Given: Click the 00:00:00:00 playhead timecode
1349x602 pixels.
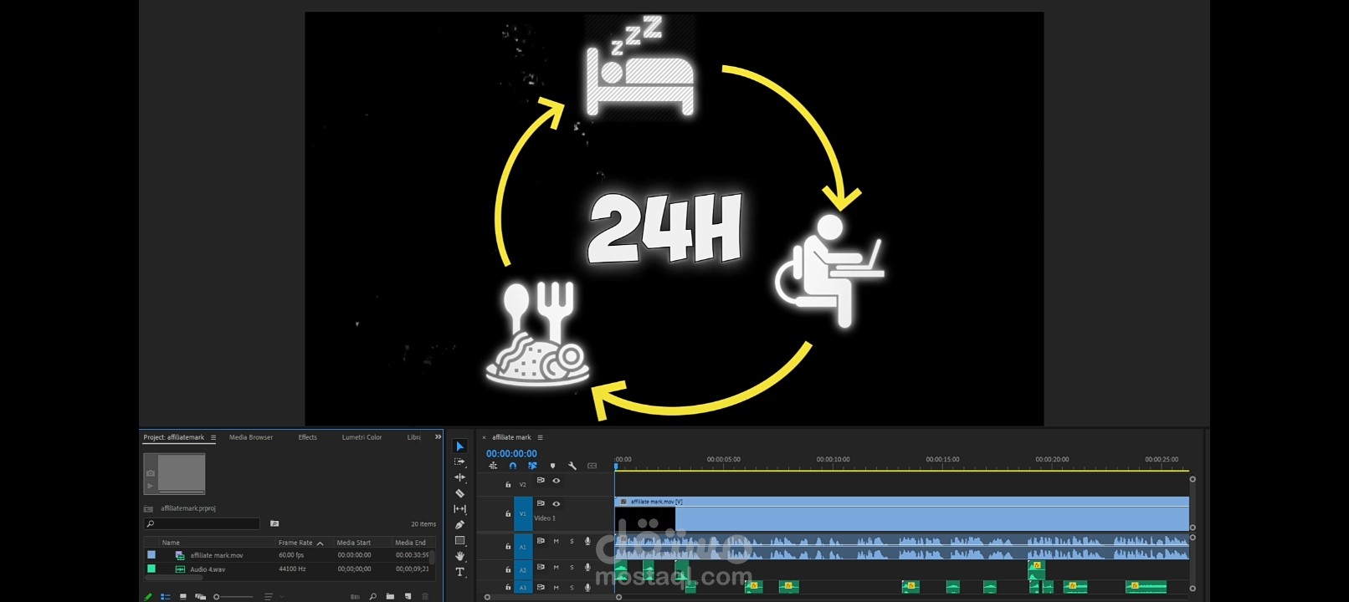Looking at the screenshot, I should [511, 453].
